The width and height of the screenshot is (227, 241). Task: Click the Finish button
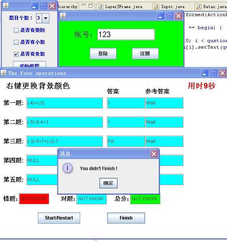(126, 218)
